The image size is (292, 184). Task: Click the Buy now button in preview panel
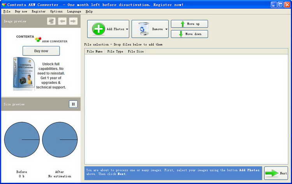click(41, 51)
